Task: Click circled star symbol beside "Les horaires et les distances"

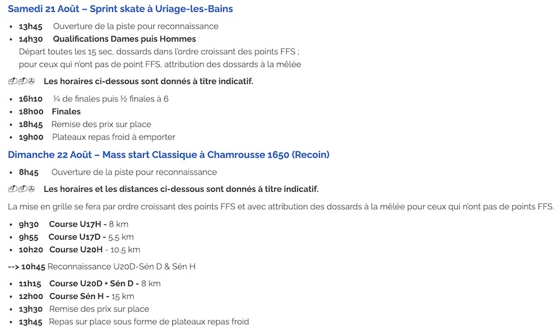Action: (32, 189)
